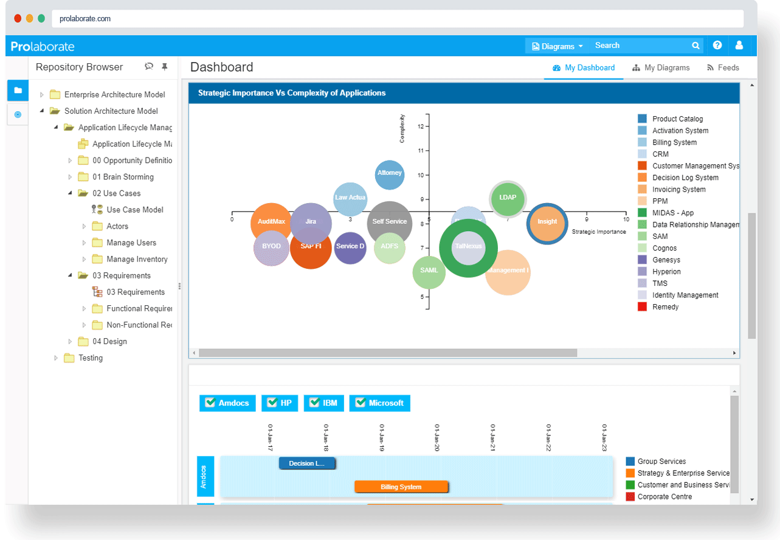Click the Testing folder icon
Screen dimensions: 780x540
point(69,358)
